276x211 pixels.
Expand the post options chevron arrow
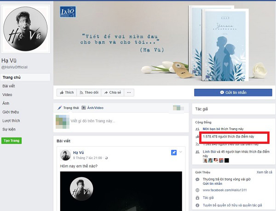pyautogui.click(x=181, y=152)
